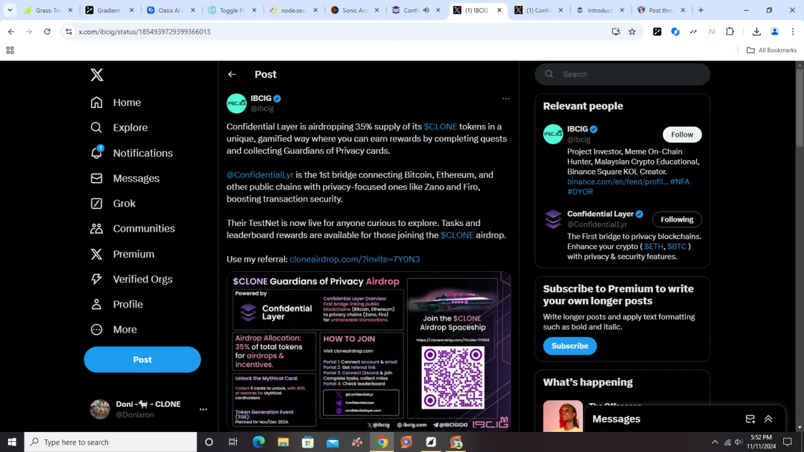The image size is (804, 452).
Task: Click the blue Post button
Action: [x=143, y=360]
